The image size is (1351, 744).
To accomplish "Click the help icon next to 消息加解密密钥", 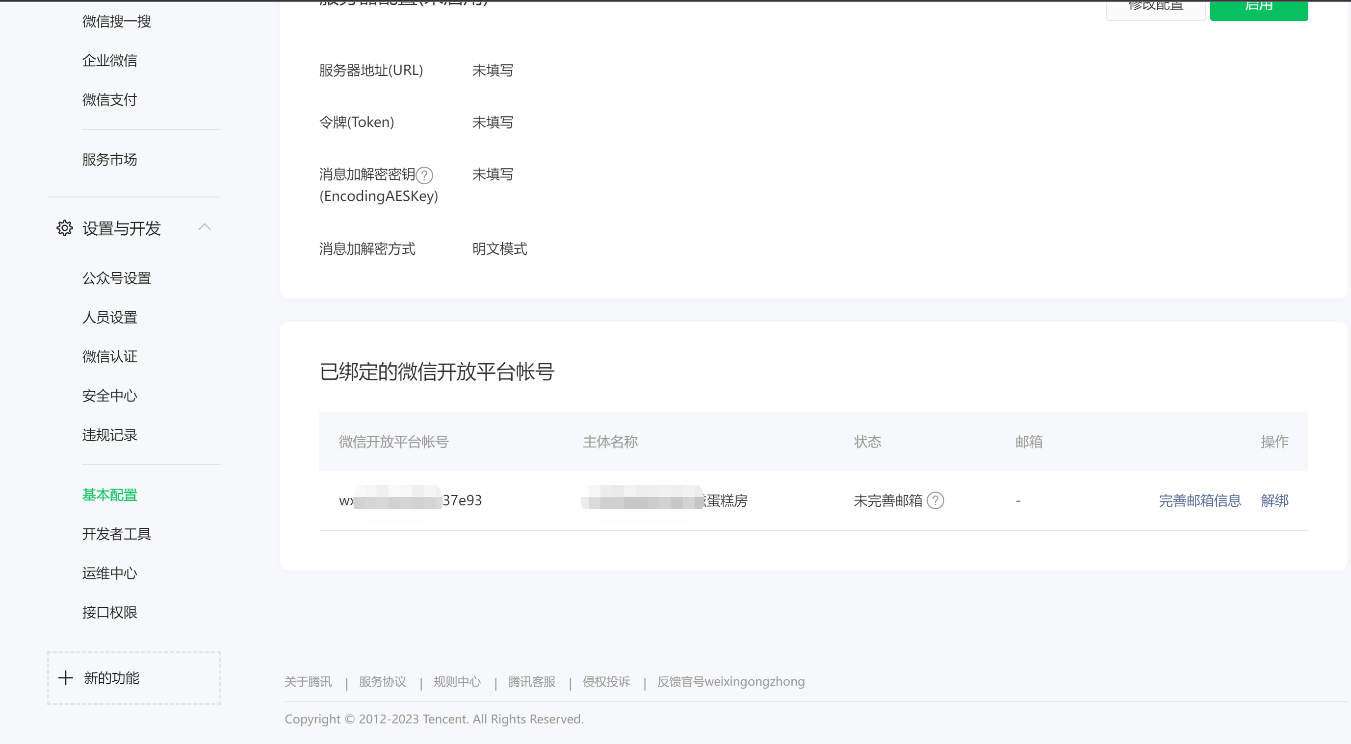I will (424, 175).
